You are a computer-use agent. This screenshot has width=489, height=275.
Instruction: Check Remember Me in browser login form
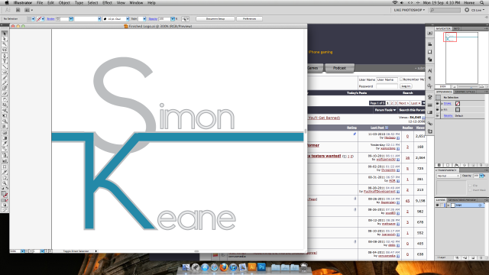tap(401, 79)
